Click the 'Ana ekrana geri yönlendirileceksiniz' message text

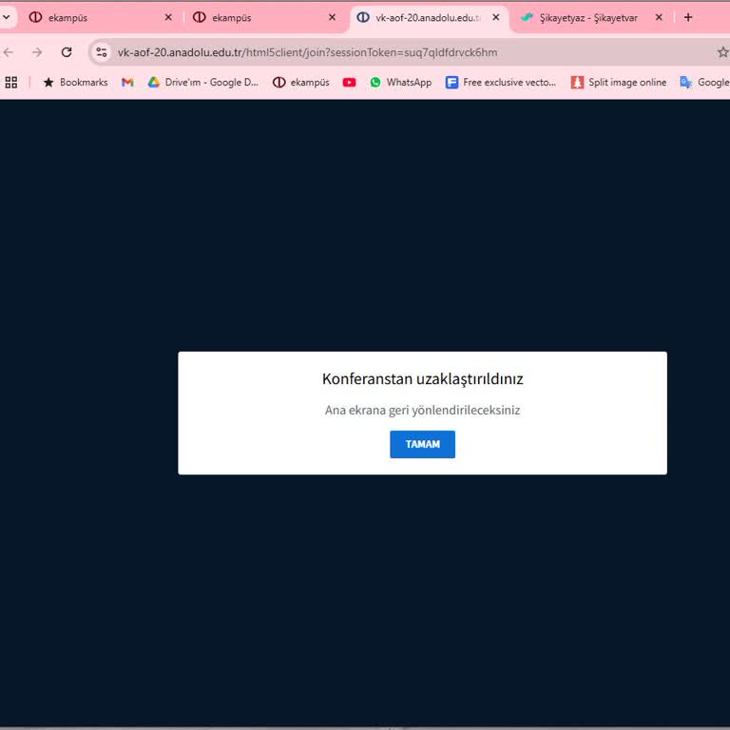pos(422,411)
